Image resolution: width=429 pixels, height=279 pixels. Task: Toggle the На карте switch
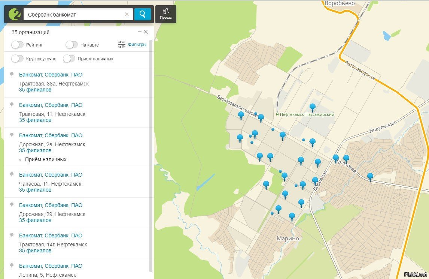pyautogui.click(x=71, y=45)
